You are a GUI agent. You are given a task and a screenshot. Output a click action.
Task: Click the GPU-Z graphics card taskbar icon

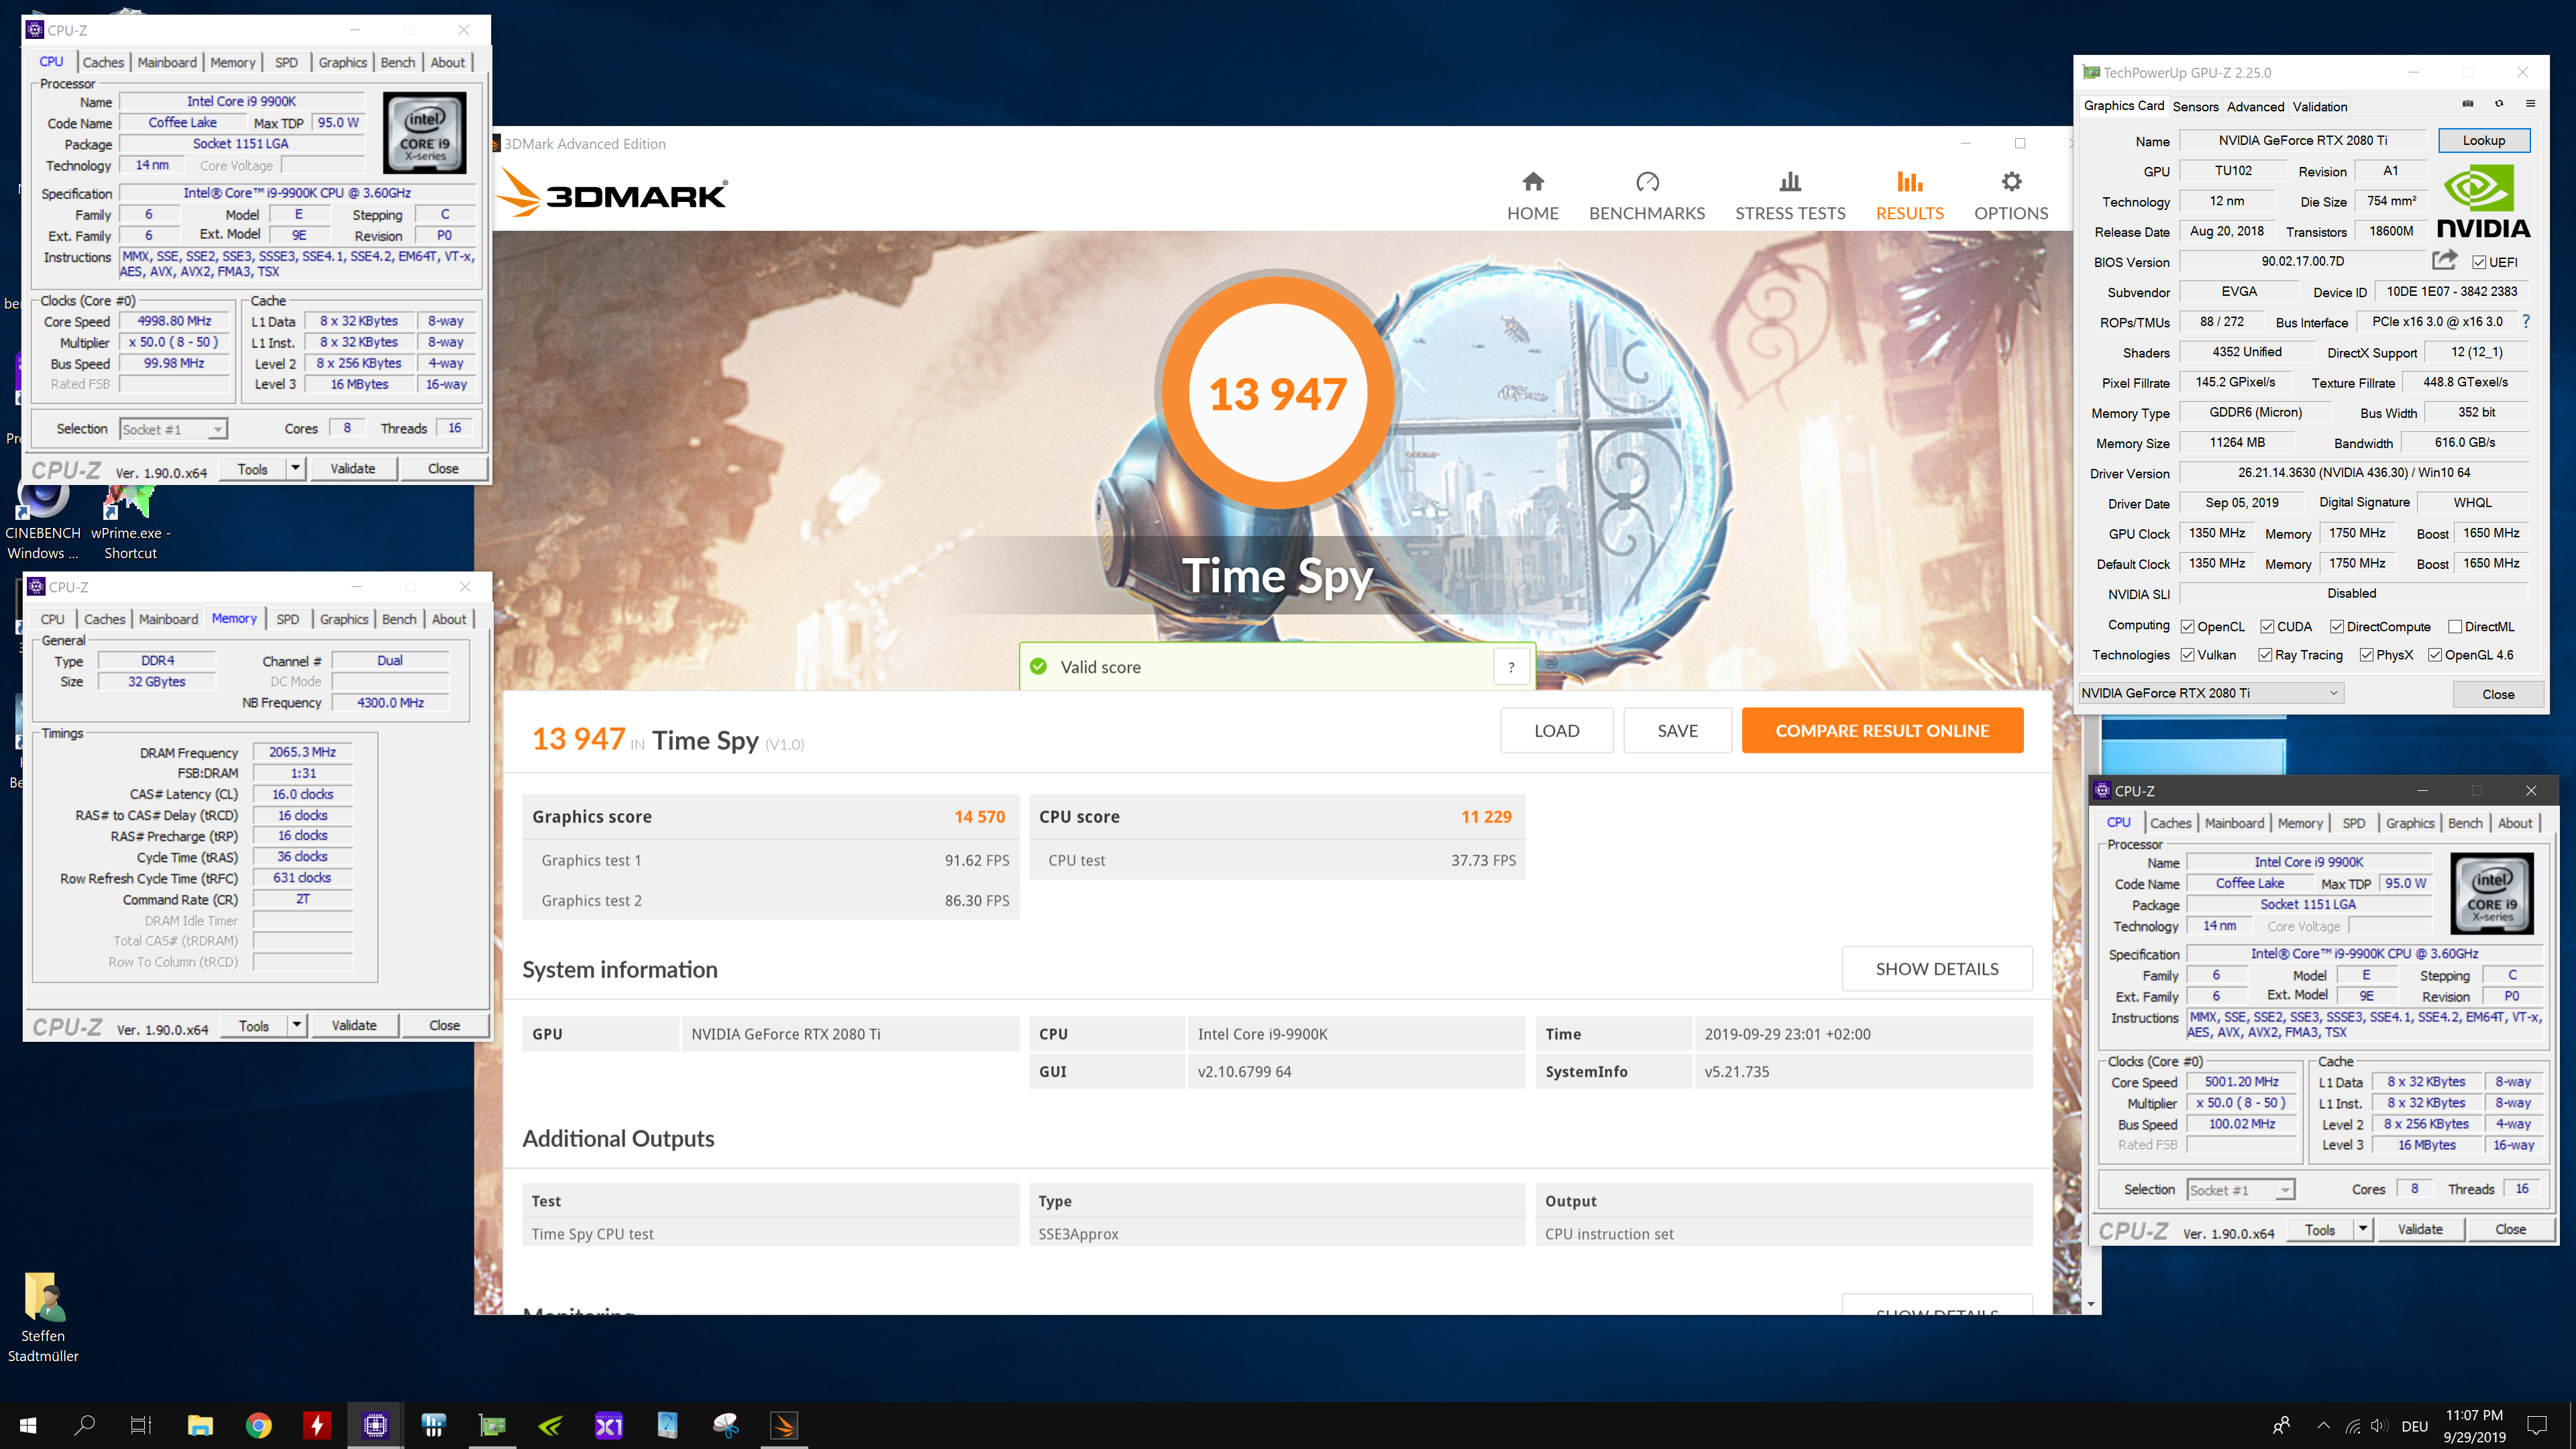point(492,1425)
